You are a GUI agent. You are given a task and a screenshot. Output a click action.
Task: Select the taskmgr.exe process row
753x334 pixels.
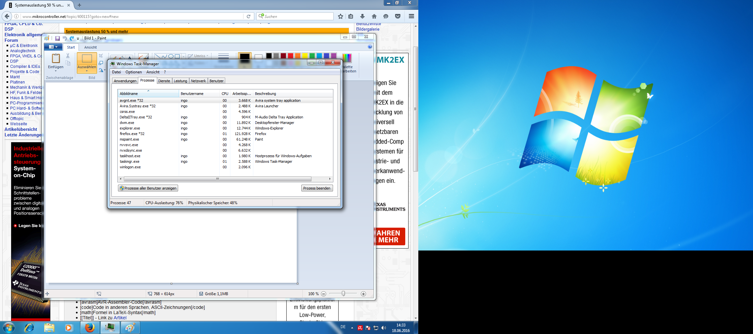click(x=226, y=161)
